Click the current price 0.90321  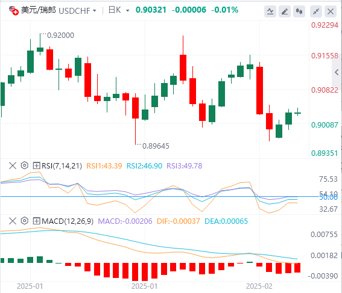151,10
